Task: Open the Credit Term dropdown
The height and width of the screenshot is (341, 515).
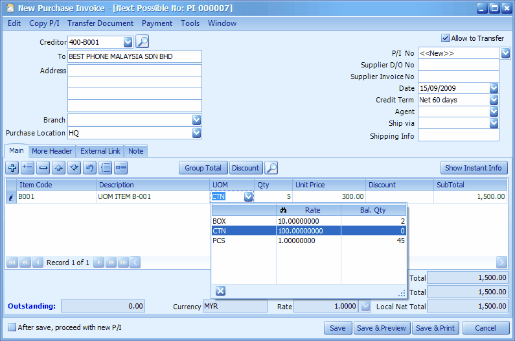Action: click(x=494, y=100)
